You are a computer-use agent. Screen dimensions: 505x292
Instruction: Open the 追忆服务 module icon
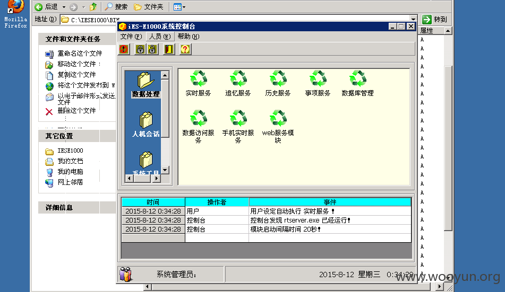[x=238, y=83]
